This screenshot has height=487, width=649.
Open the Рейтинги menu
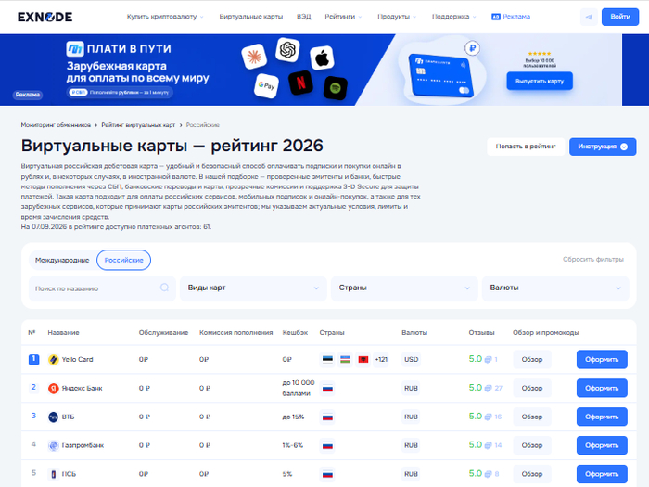pyautogui.click(x=343, y=17)
